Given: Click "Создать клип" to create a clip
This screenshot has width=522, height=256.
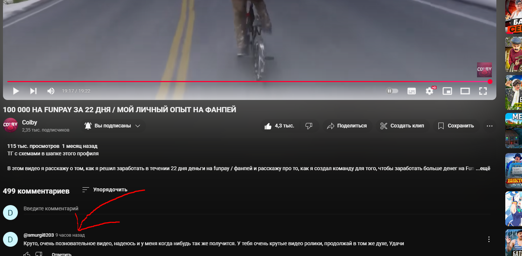Looking at the screenshot, I should tap(402, 126).
